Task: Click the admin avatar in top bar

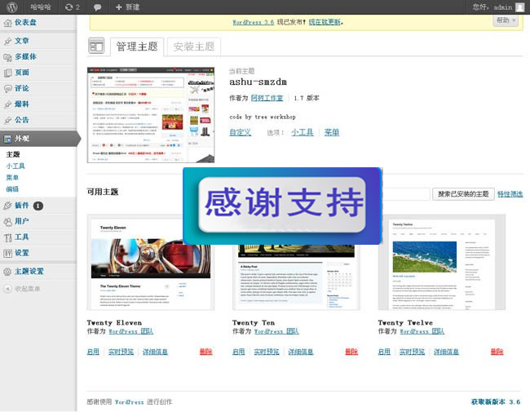Action: coord(520,7)
